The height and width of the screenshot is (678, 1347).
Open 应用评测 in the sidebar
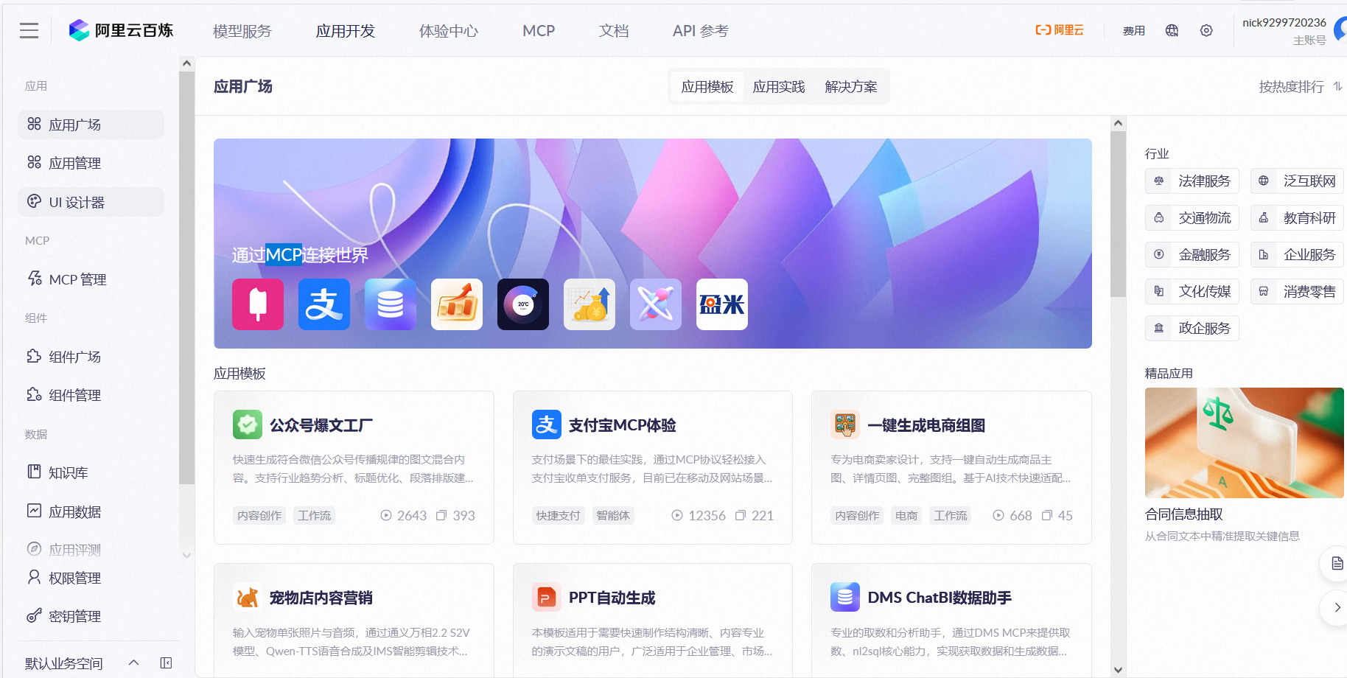point(91,549)
